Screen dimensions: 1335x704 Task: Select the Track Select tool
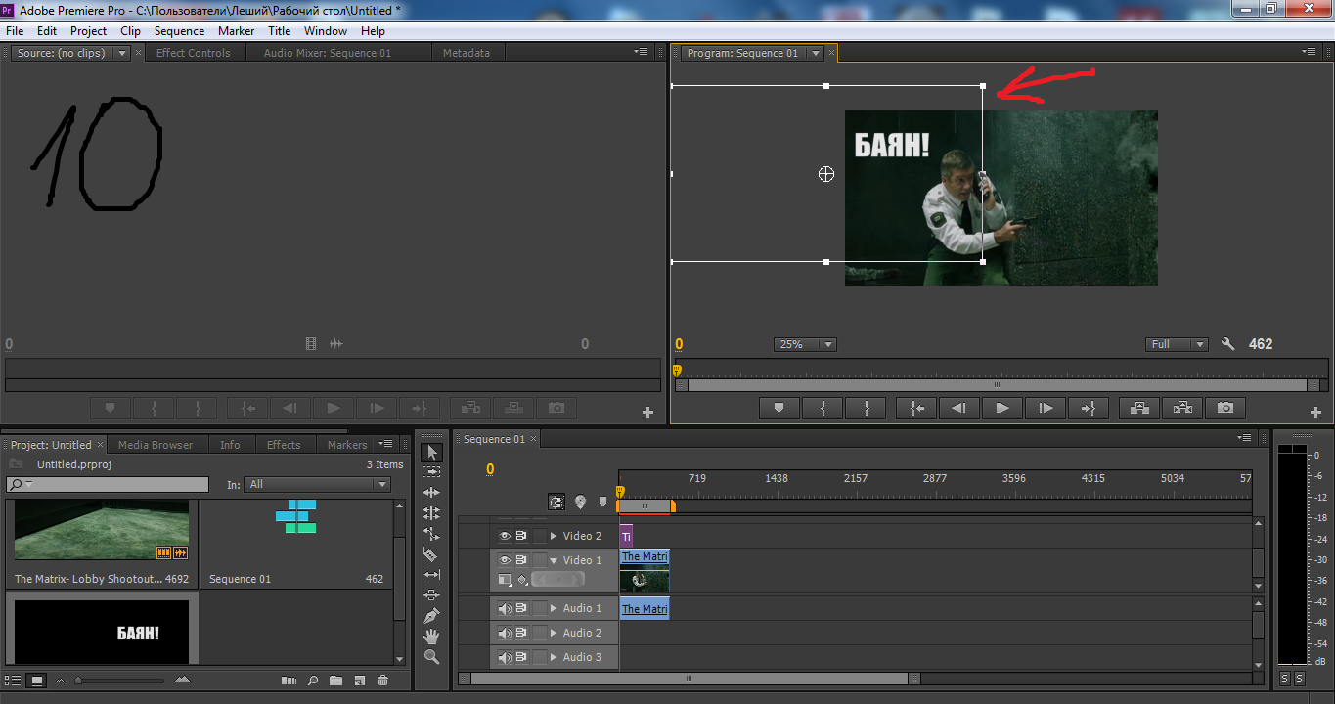(431, 472)
